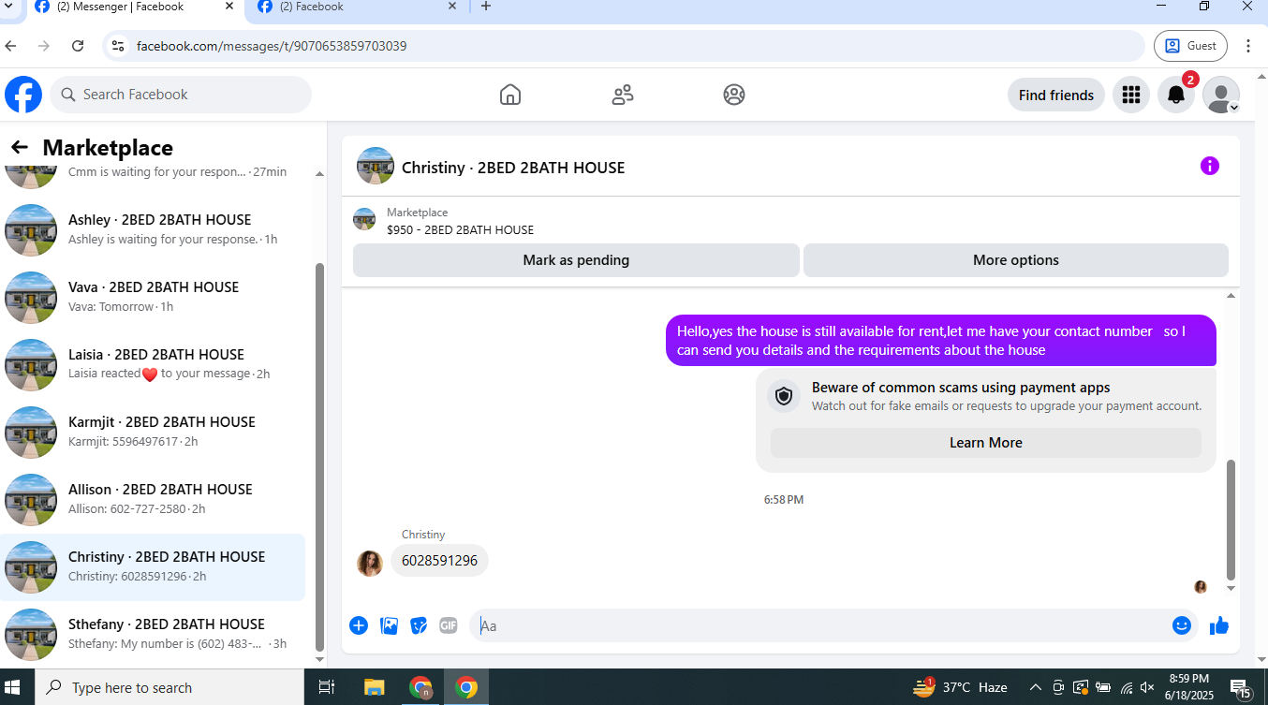The height and width of the screenshot is (705, 1268).
Task: Open the Guest profile menu
Action: click(x=1191, y=46)
